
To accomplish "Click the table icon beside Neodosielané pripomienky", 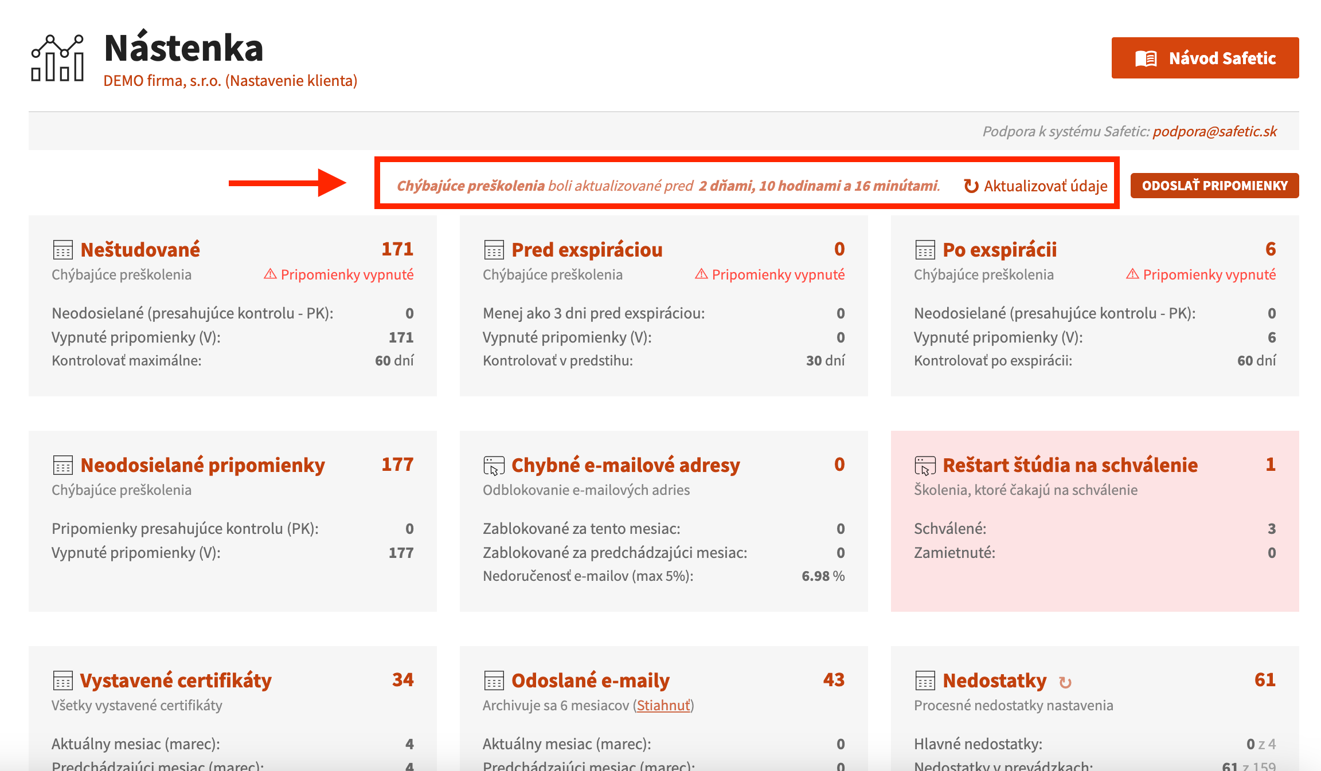I will click(x=62, y=465).
